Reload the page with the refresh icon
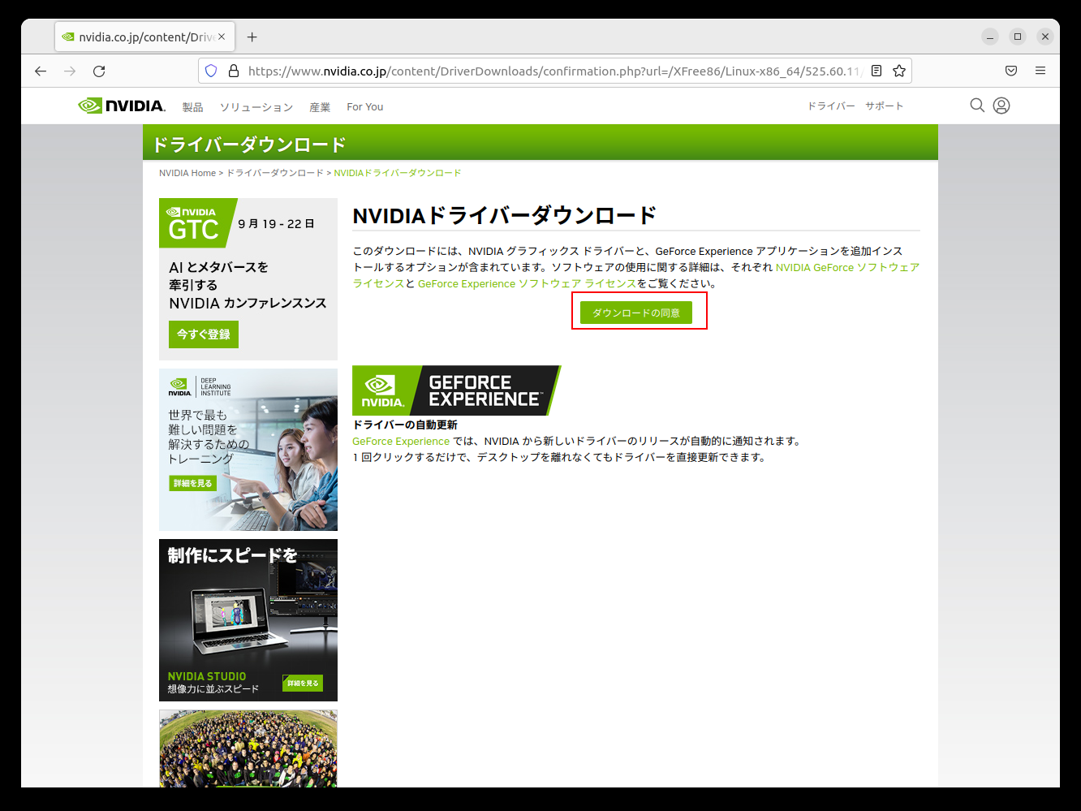 pyautogui.click(x=99, y=71)
